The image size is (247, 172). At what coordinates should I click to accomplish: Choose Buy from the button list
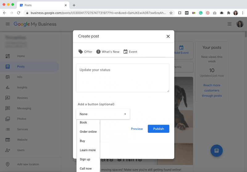click(88, 141)
